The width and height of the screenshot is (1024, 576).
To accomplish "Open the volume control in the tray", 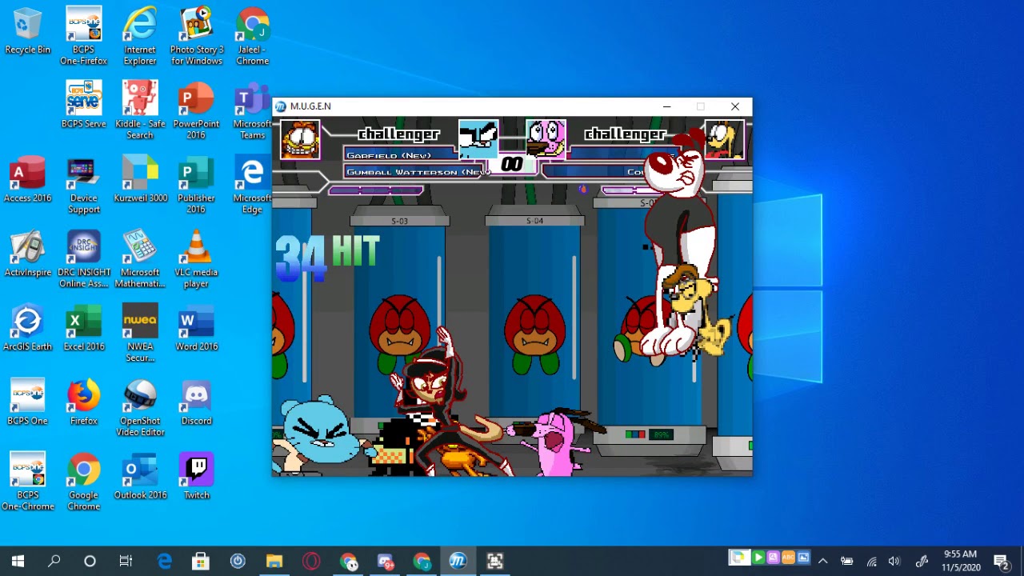I will (894, 562).
